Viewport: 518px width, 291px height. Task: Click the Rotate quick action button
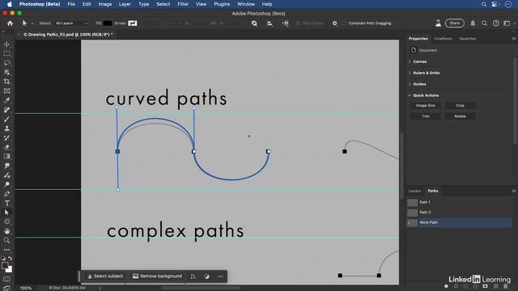pos(461,116)
